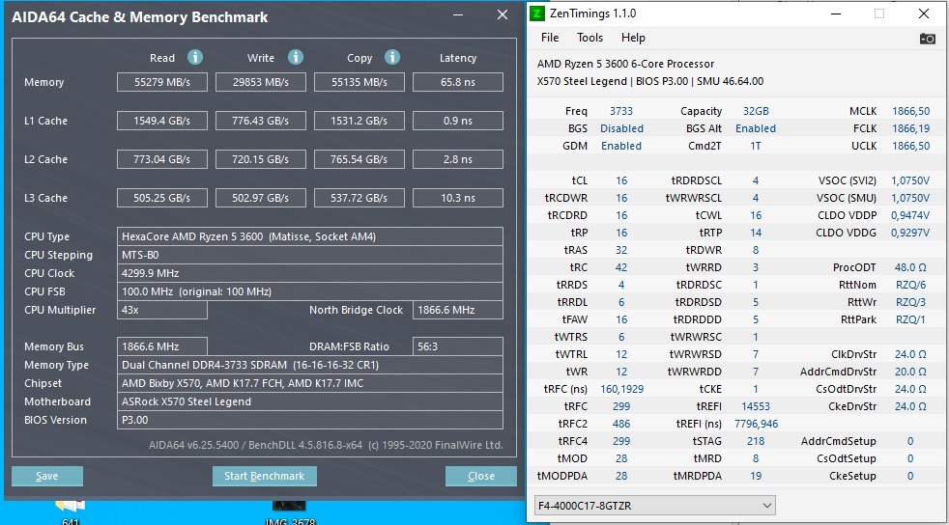Click the Memory Copy 55135 MB/s field
The height and width of the screenshot is (525, 949).
(x=359, y=82)
